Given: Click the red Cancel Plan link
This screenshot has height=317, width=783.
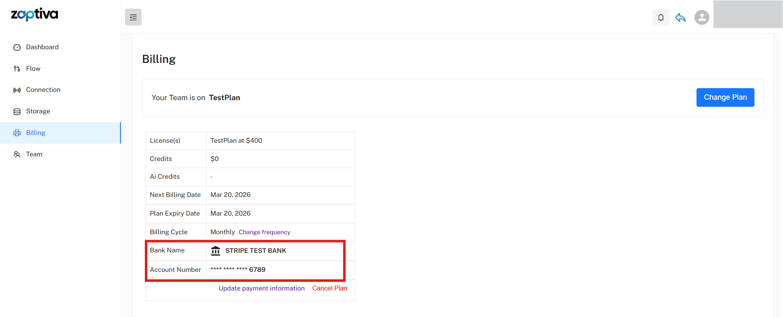Looking at the screenshot, I should pos(329,288).
